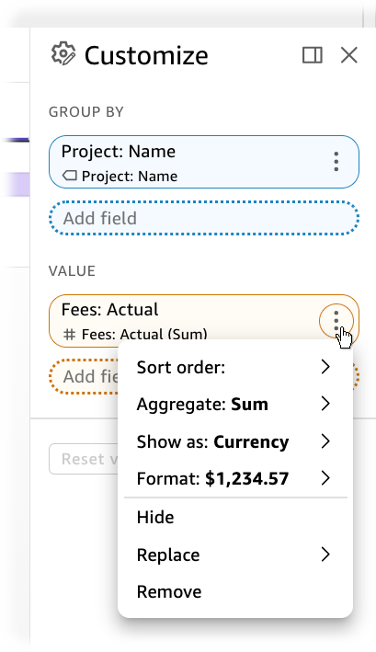Open the Aggregate: Sum submenu
Image resolution: width=376 pixels, height=652 pixels.
point(235,405)
